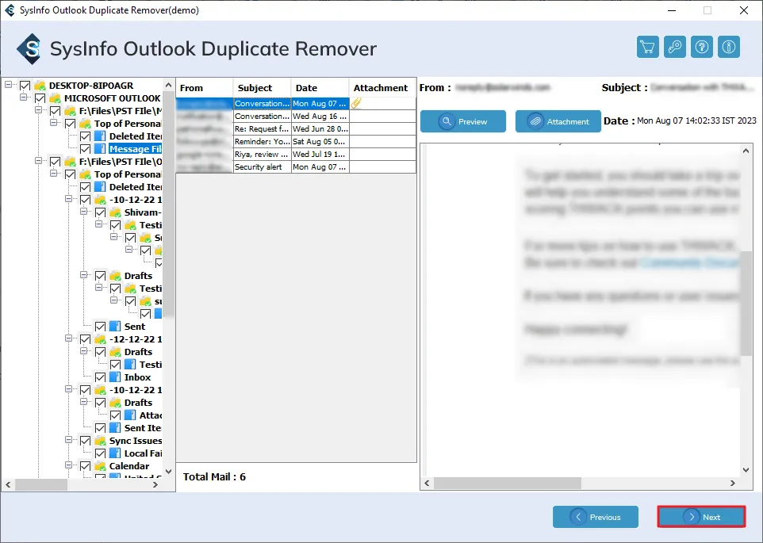Click the folder tree horizontal scrollbar thumb

point(41,484)
